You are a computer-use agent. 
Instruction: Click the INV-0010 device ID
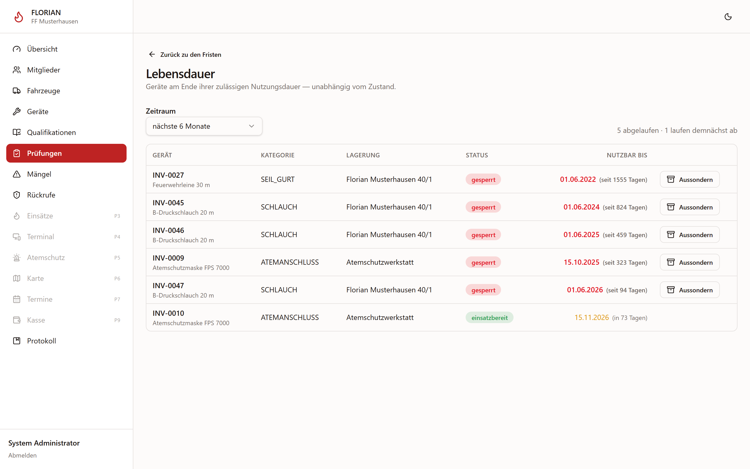click(x=168, y=313)
